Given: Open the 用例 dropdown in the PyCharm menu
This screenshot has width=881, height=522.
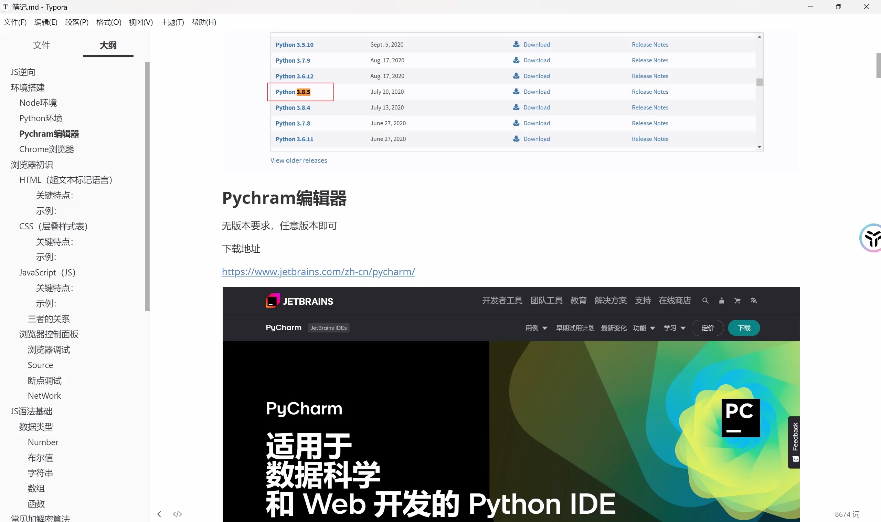Looking at the screenshot, I should point(536,328).
